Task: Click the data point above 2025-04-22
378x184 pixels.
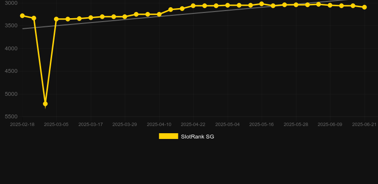Action: click(193, 6)
